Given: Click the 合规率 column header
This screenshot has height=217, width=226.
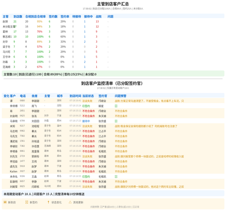Looking at the screenshot, I should click(x=41, y=17).
